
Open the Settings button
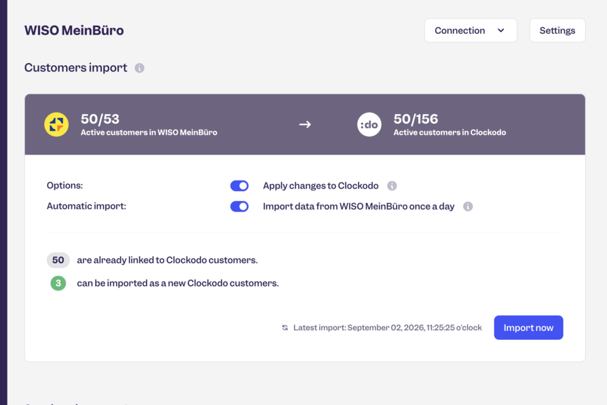557,31
